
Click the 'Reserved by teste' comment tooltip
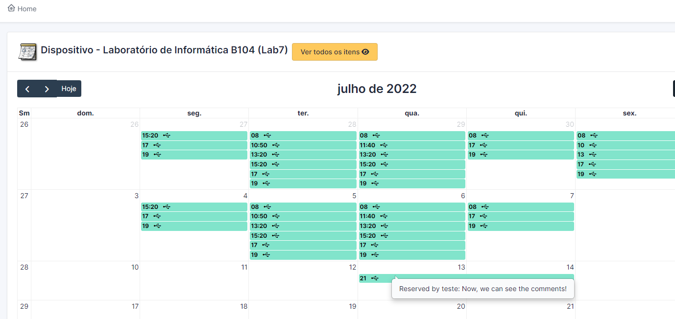tap(483, 289)
